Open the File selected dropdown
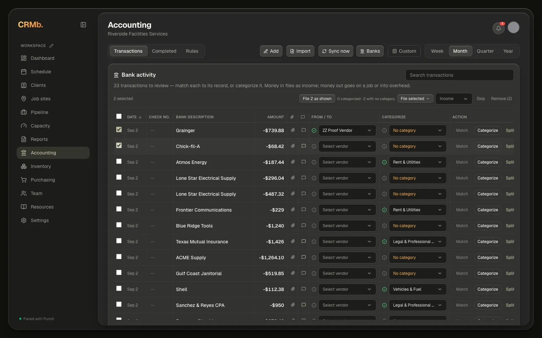This screenshot has width=542, height=338. pos(415,99)
